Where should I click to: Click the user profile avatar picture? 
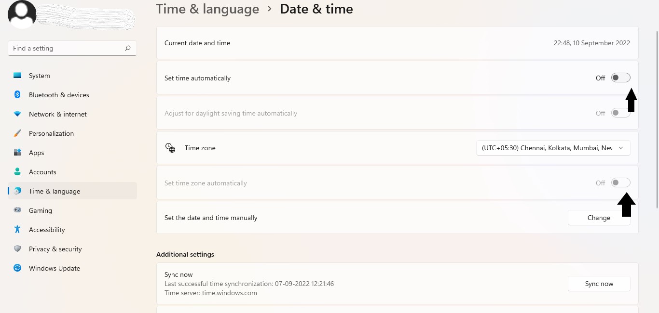(22, 14)
